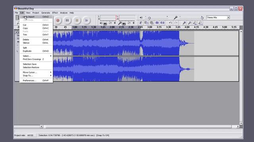Click the Snap-To Off status text
This screenshot has width=254, height=142.
pos(103,135)
